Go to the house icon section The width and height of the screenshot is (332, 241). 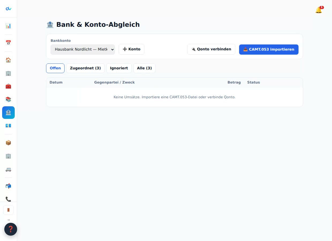coord(8,60)
